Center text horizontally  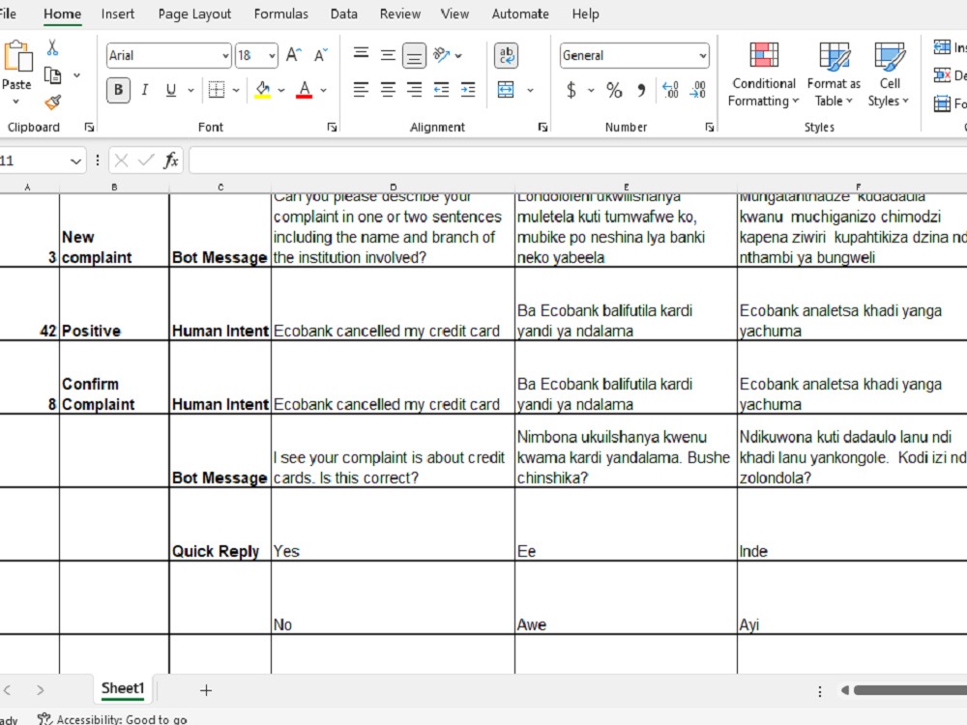coord(388,90)
